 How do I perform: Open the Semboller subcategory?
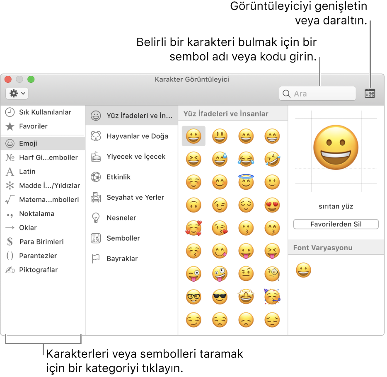pos(131,238)
